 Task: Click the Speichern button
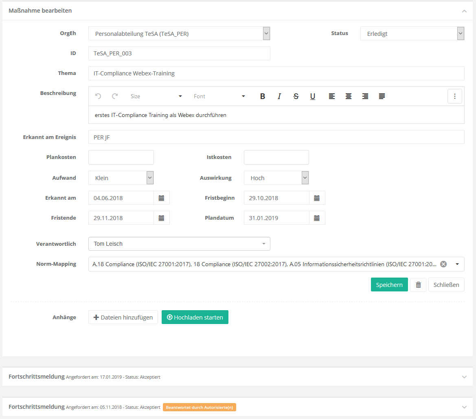point(389,285)
